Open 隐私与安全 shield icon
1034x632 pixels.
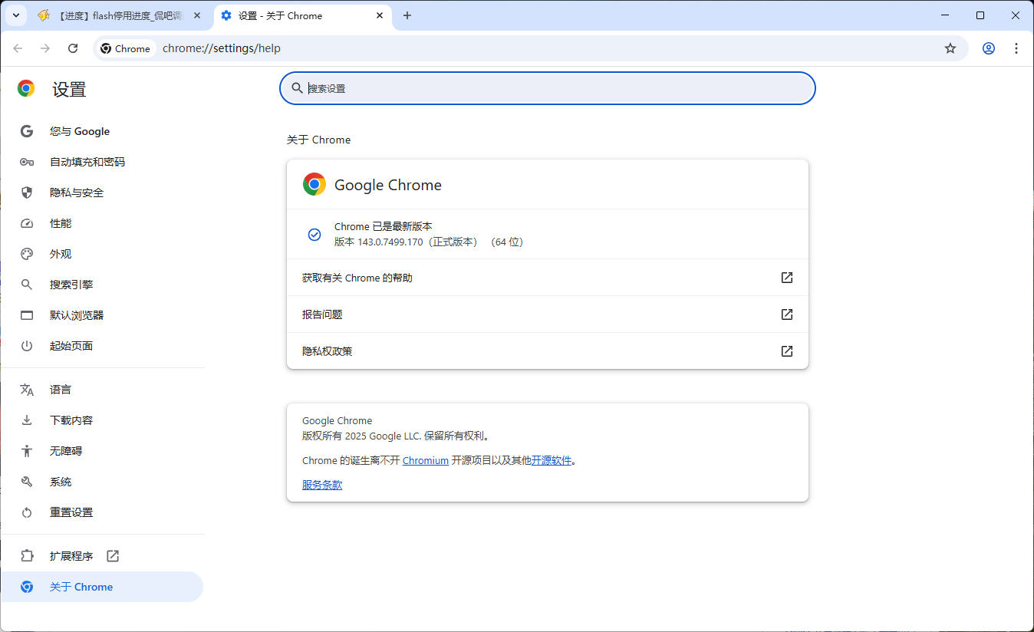point(27,193)
